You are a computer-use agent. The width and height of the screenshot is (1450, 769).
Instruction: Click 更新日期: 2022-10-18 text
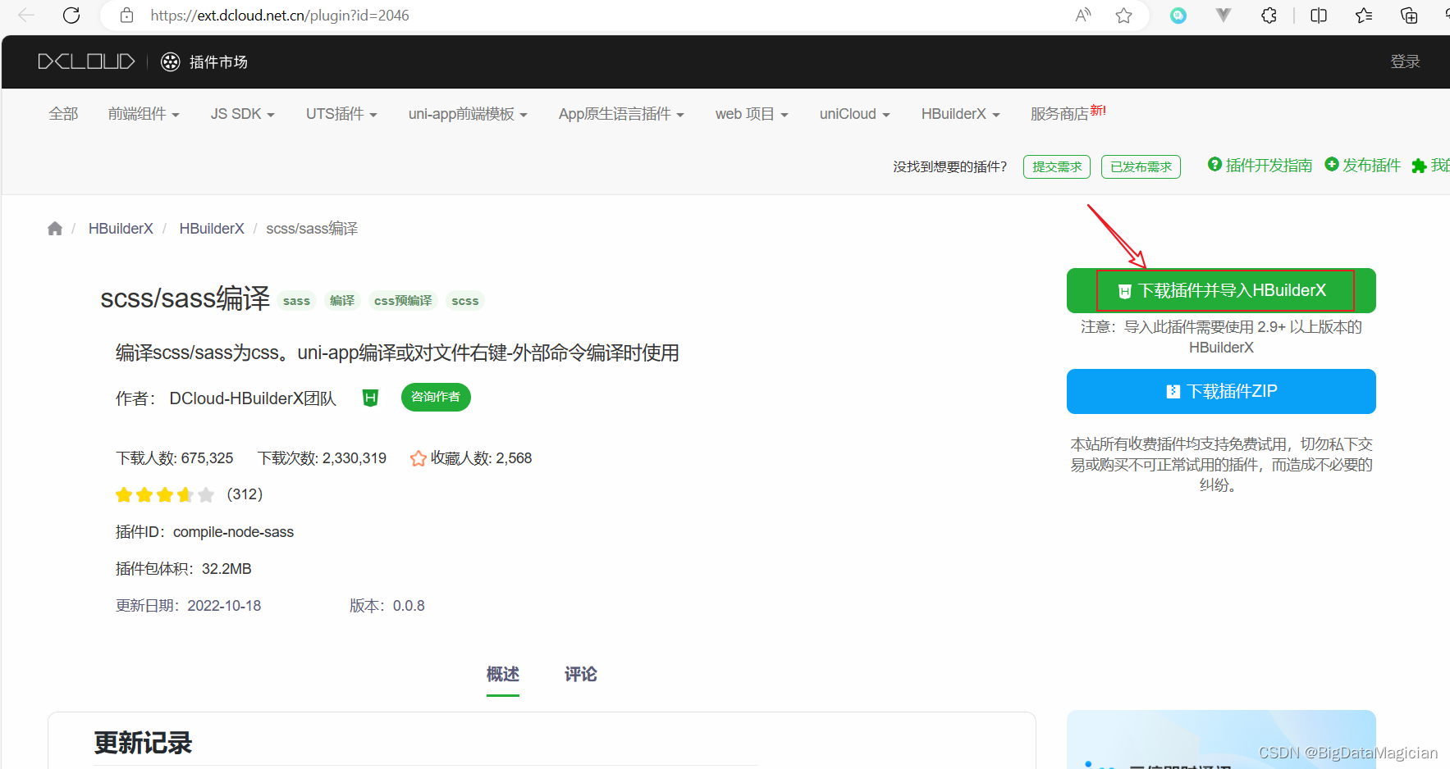[188, 606]
